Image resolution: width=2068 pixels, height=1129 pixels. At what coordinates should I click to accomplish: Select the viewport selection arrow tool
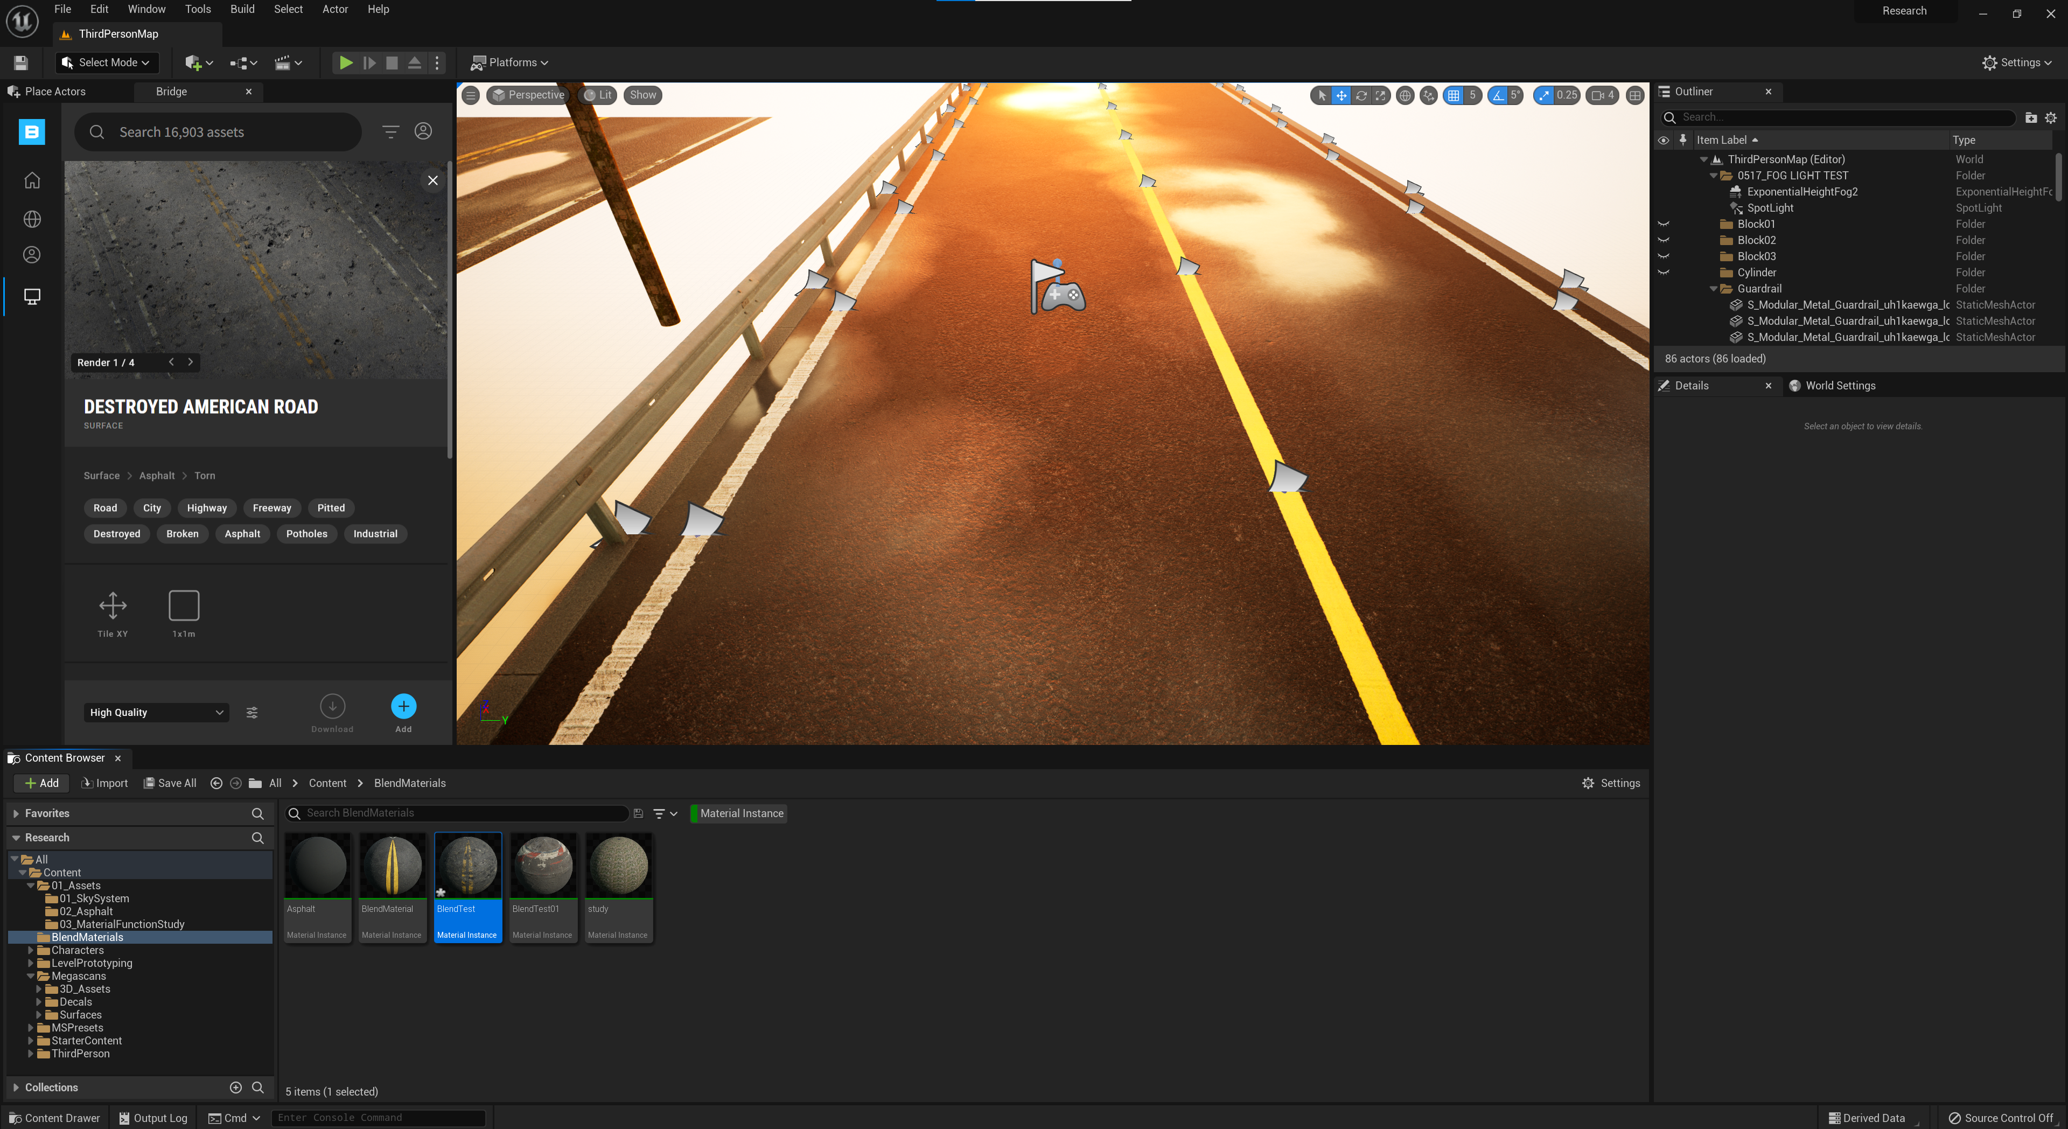click(x=1322, y=95)
